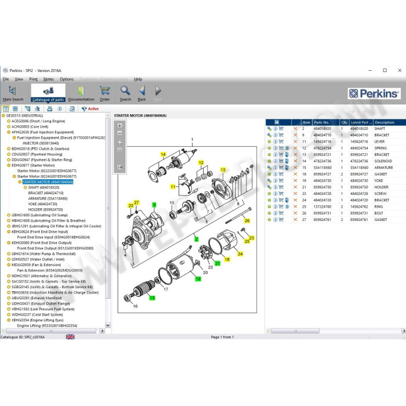
Task: Expand SHAFT (484018X20) tree node
Action: pos(25,187)
